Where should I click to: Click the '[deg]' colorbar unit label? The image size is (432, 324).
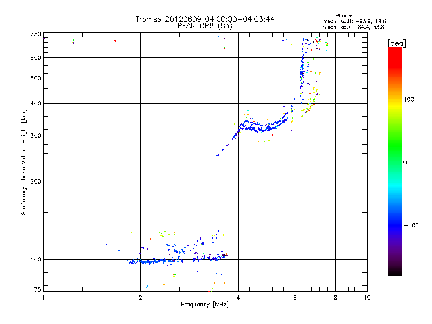pyautogui.click(x=396, y=43)
